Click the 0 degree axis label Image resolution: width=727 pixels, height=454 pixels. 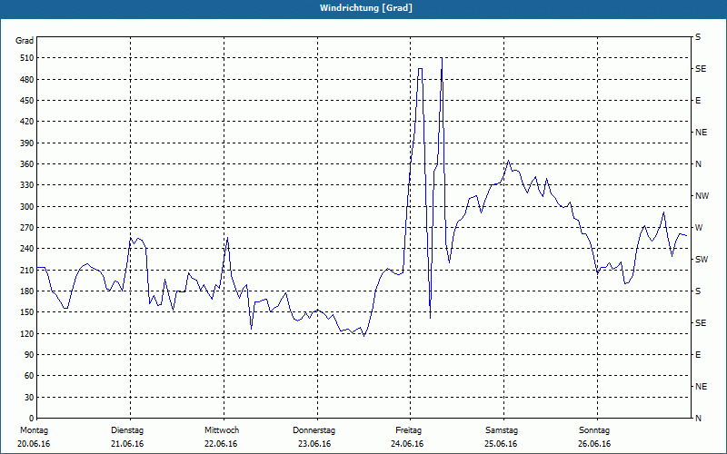tap(31, 419)
